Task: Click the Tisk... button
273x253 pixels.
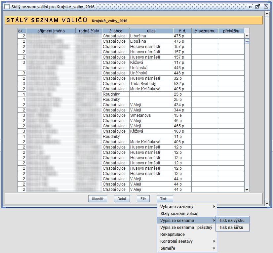Action: click(x=165, y=199)
